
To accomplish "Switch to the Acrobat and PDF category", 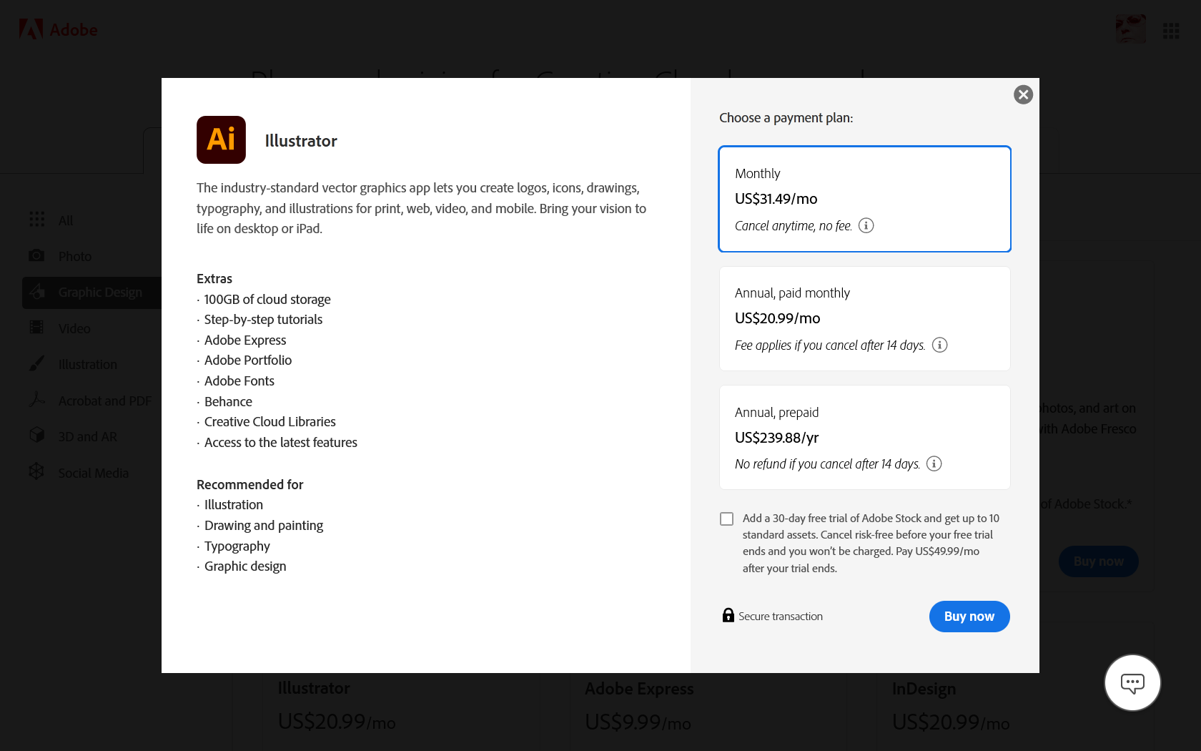I will click(36, 400).
